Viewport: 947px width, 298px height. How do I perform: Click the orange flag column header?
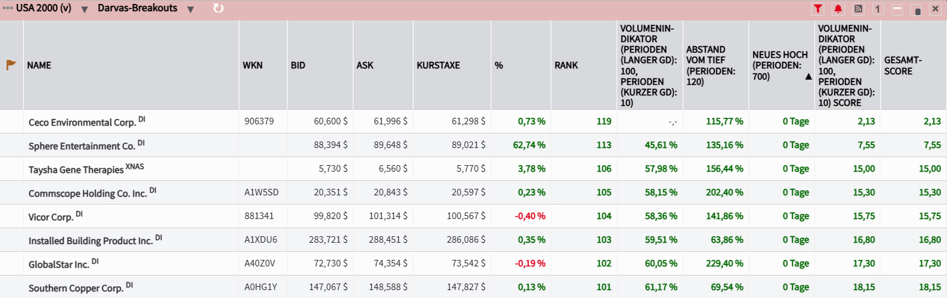pyautogui.click(x=11, y=65)
